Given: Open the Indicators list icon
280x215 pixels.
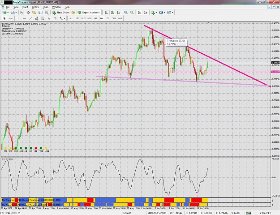Looking at the screenshot, I should [153, 13].
